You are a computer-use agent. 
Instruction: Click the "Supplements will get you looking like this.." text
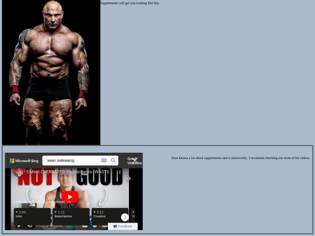coord(131,3)
